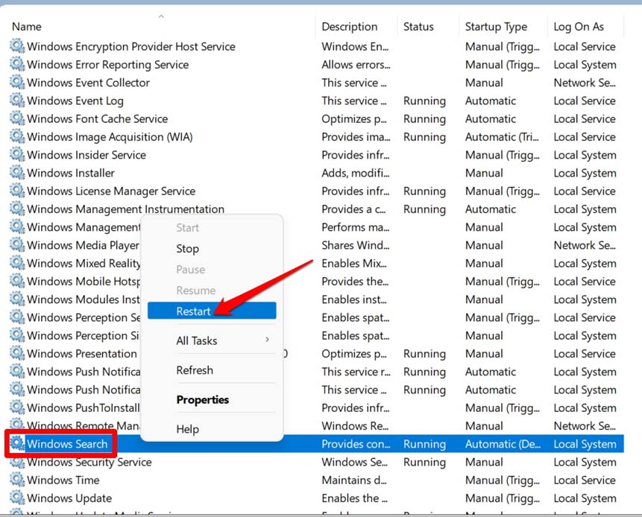Click the Windows Time service gear icon
Screen dimensions: 642x517
(16, 480)
